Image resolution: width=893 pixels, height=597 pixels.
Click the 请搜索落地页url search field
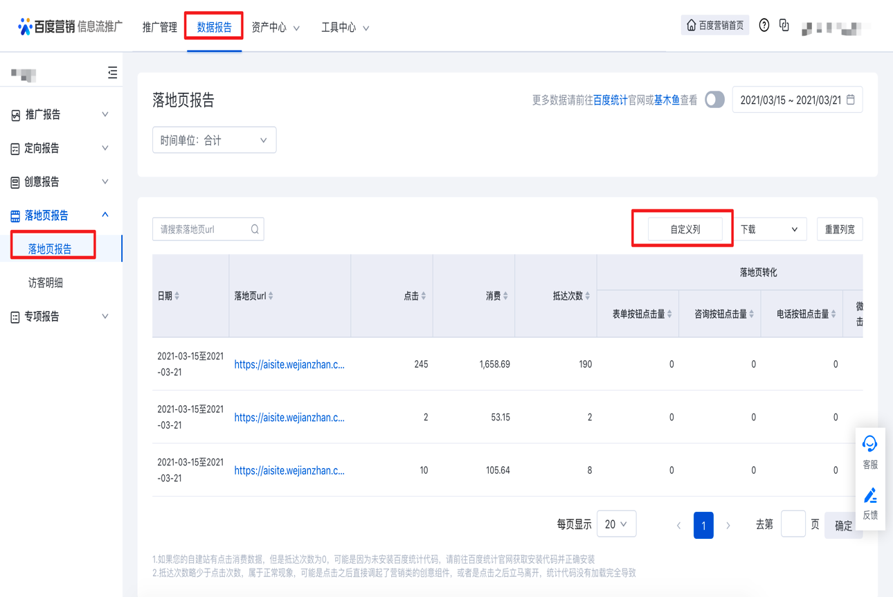tap(201, 229)
